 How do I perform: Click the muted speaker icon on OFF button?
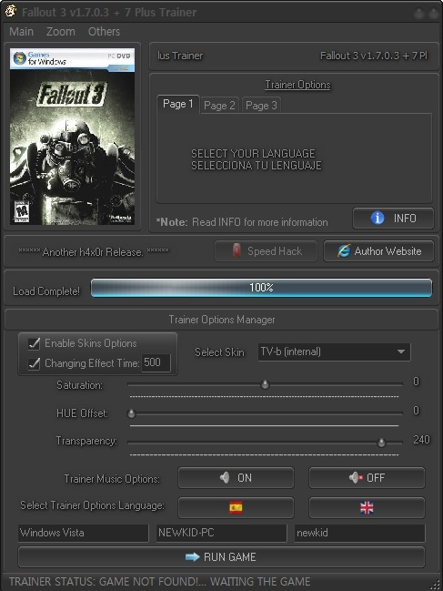[356, 478]
